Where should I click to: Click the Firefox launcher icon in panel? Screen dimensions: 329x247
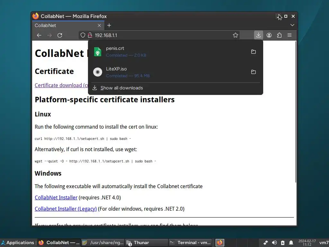[x=220, y=242]
